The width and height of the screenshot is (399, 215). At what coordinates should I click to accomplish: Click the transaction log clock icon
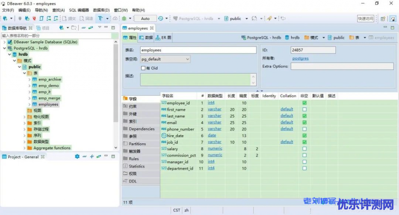161,18
